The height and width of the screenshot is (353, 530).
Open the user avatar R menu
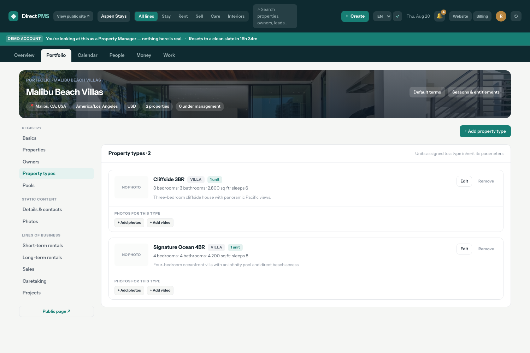pyautogui.click(x=501, y=16)
